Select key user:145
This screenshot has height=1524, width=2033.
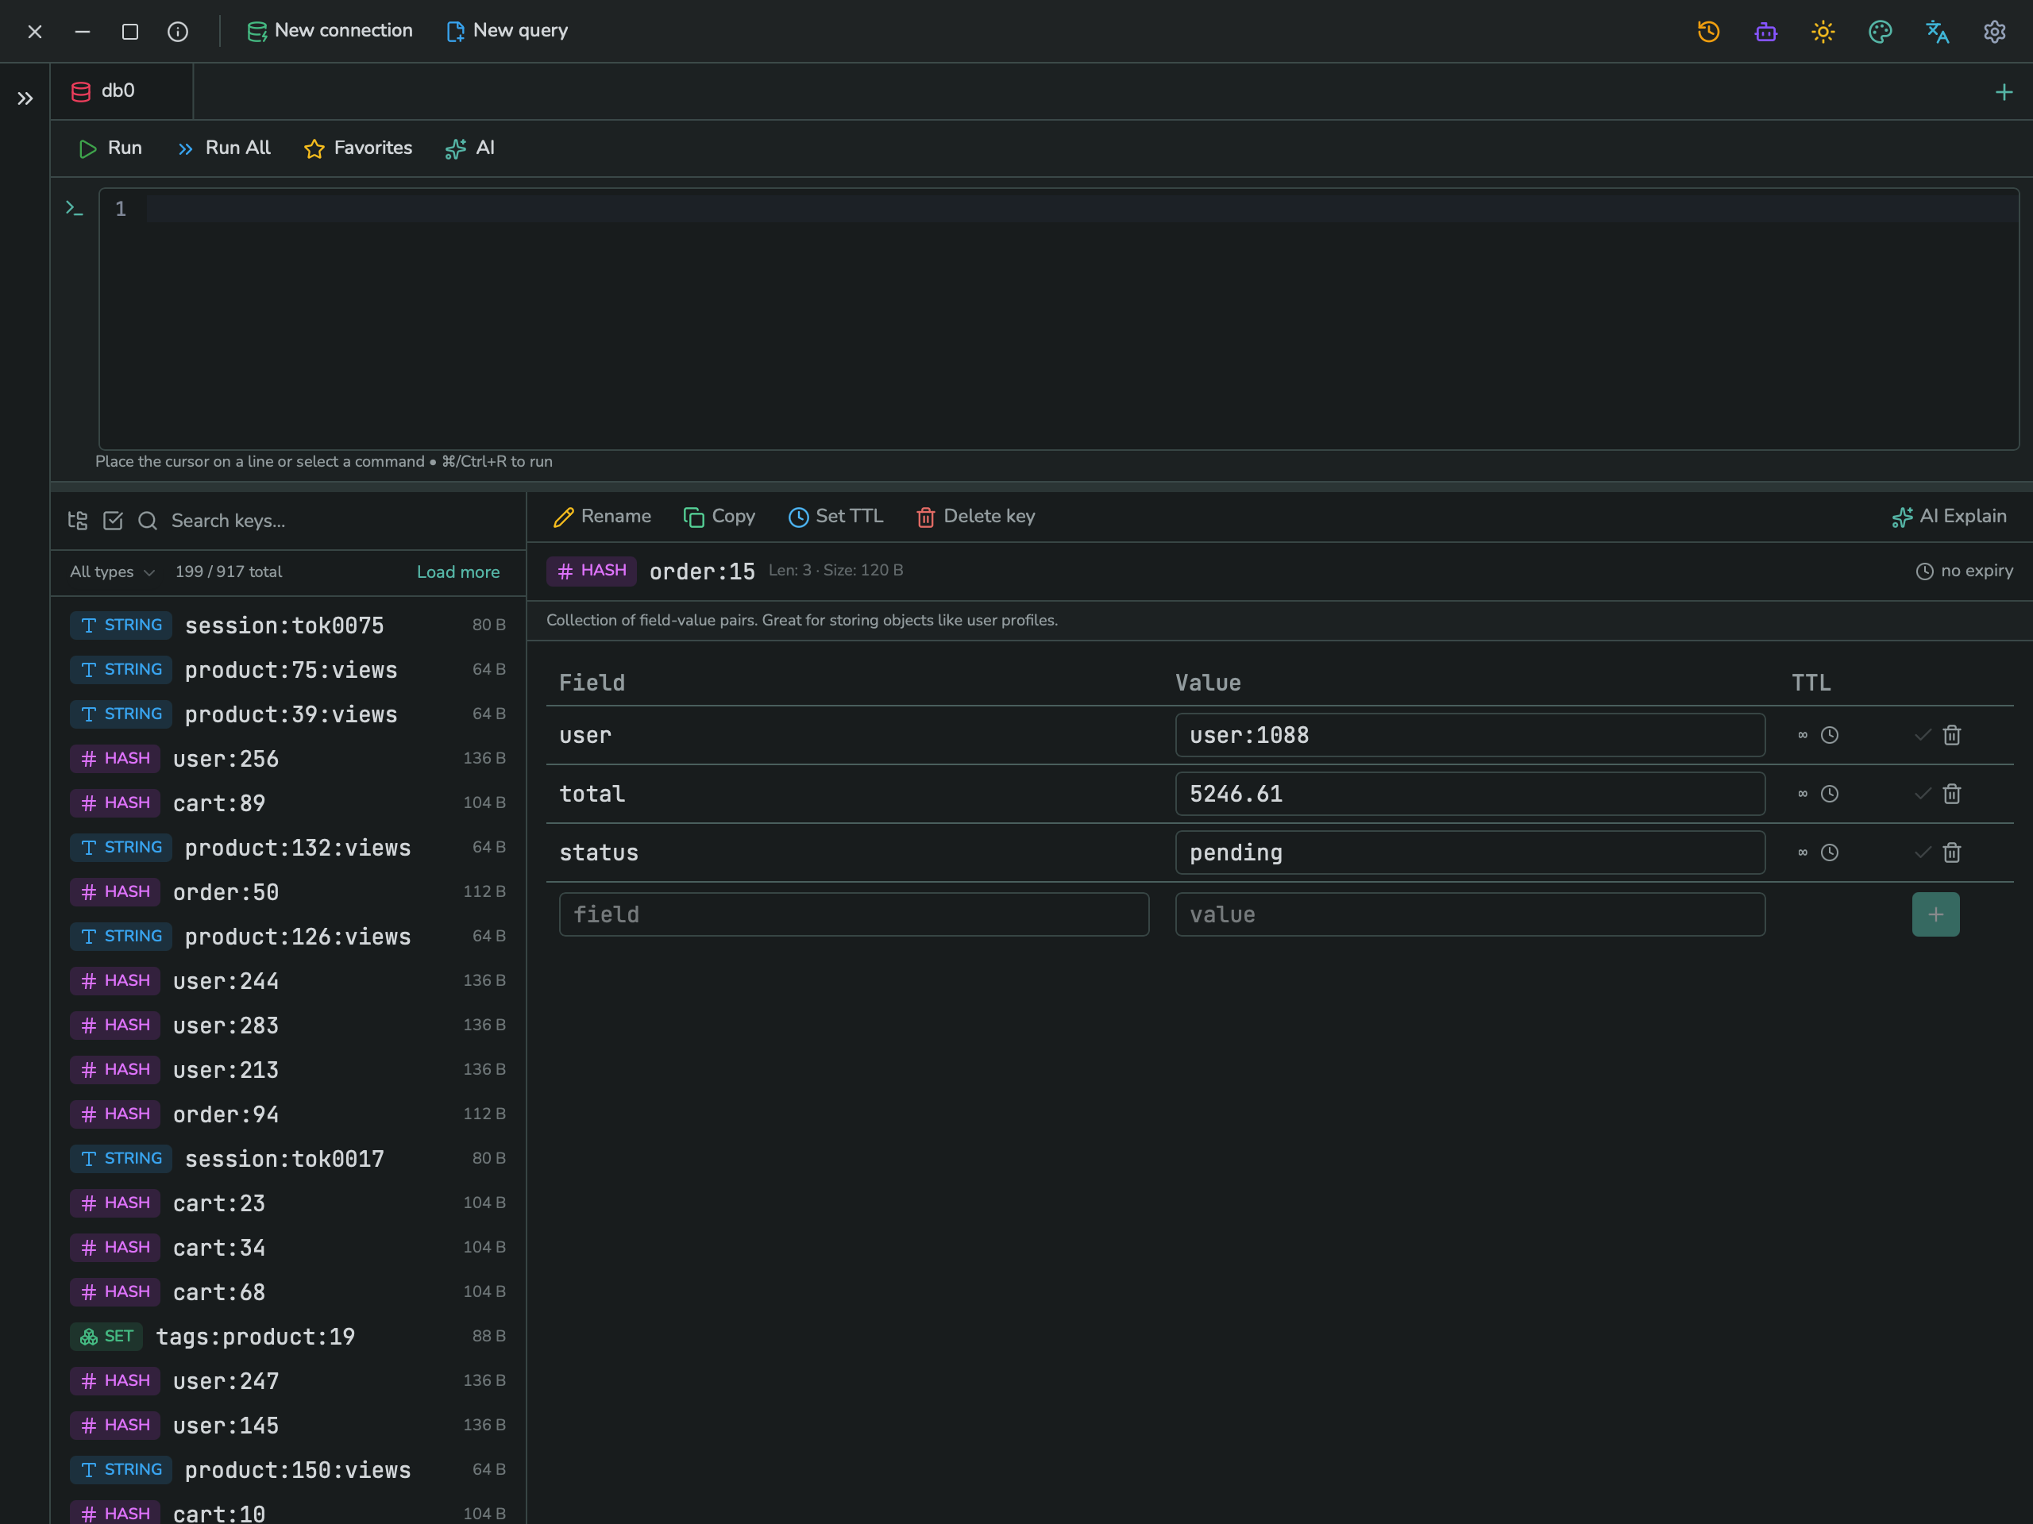pos(287,1426)
